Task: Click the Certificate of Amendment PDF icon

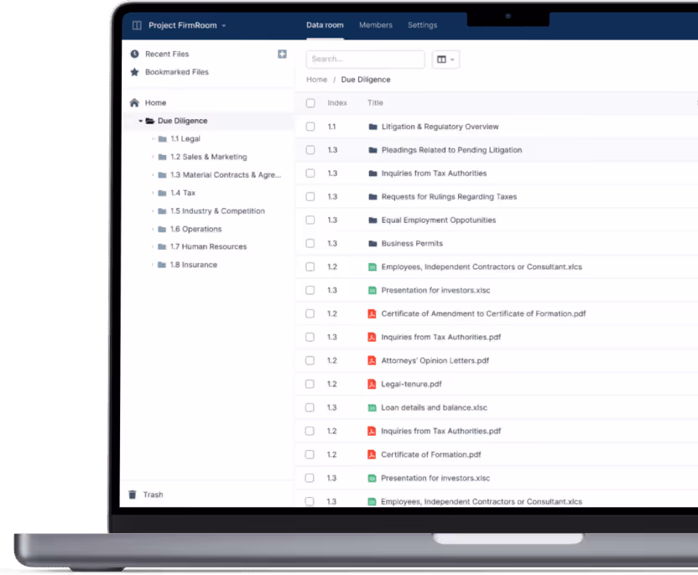Action: coord(372,314)
